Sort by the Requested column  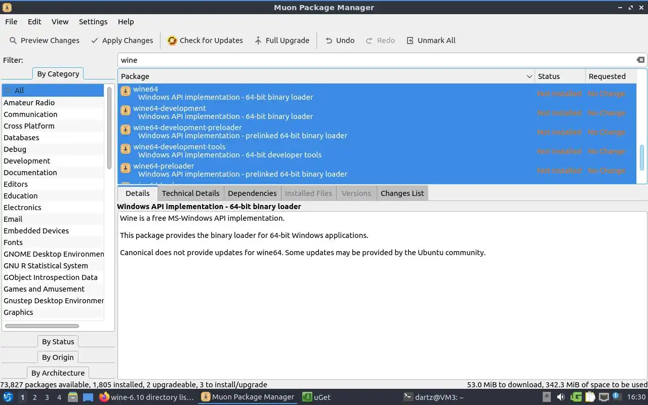coord(611,76)
